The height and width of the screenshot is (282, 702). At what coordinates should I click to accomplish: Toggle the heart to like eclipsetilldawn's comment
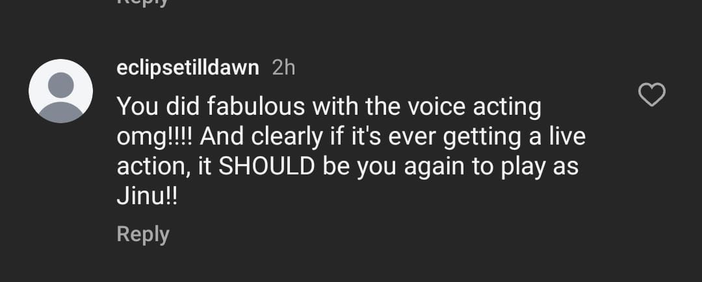pyautogui.click(x=652, y=96)
